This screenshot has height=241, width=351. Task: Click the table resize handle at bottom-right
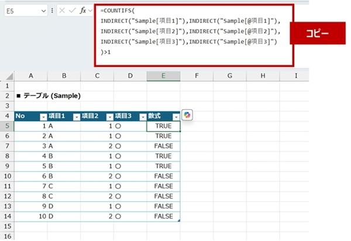pyautogui.click(x=178, y=220)
